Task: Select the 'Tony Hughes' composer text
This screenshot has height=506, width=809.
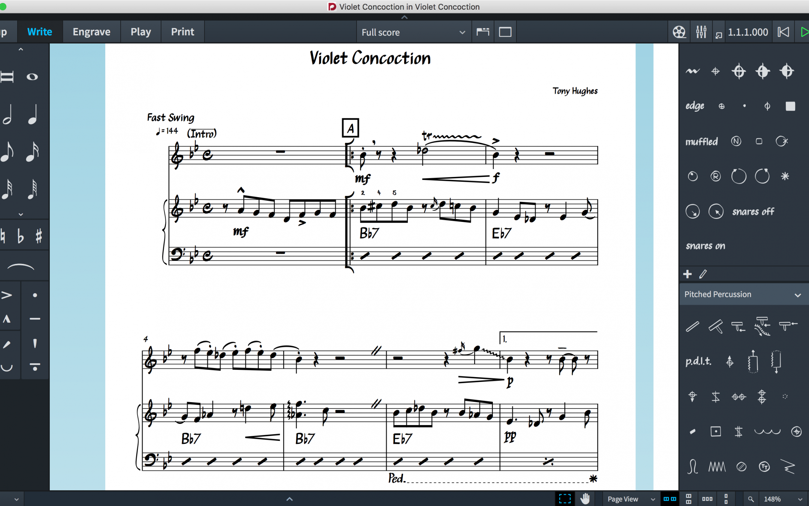Action: (575, 91)
